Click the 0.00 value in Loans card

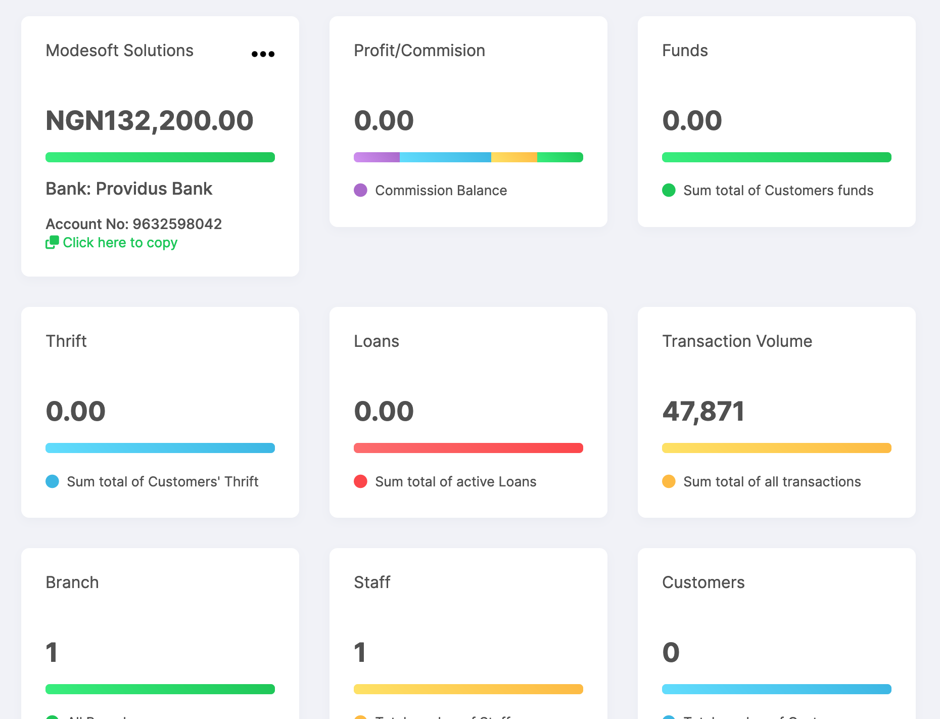(x=384, y=412)
